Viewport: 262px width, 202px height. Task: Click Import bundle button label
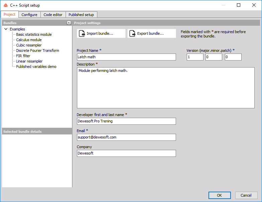[x=100, y=33]
